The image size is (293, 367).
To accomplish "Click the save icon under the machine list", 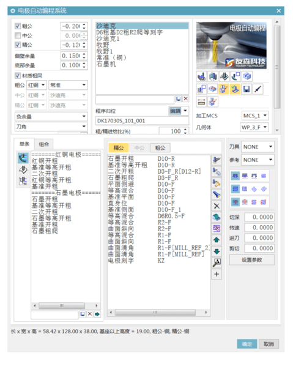I will coord(179,98).
